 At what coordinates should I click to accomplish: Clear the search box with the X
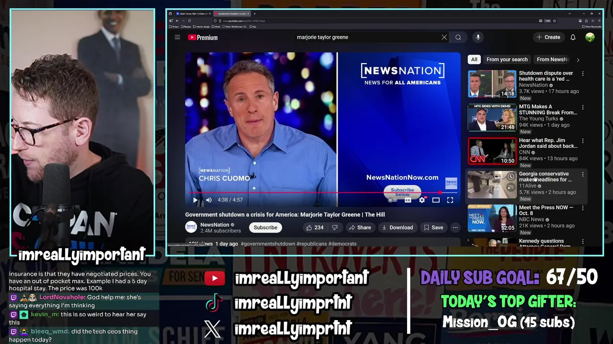(444, 37)
